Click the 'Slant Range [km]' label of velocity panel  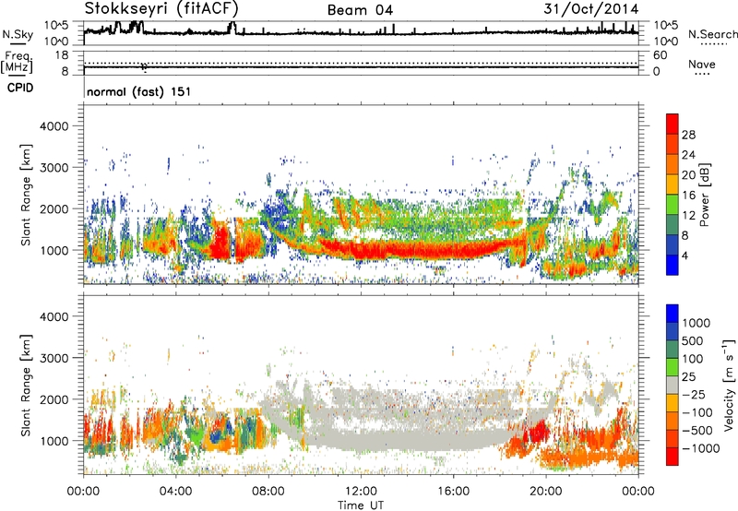[26, 385]
